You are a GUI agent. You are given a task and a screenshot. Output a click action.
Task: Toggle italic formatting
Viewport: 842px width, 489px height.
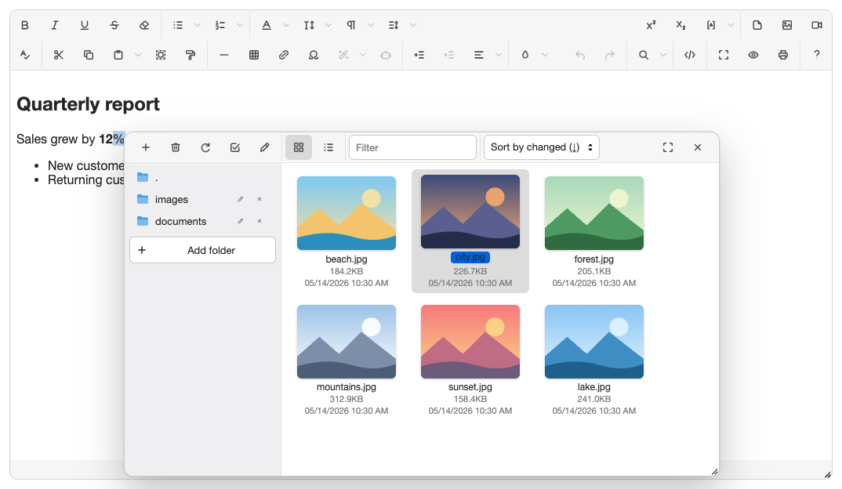tap(55, 25)
